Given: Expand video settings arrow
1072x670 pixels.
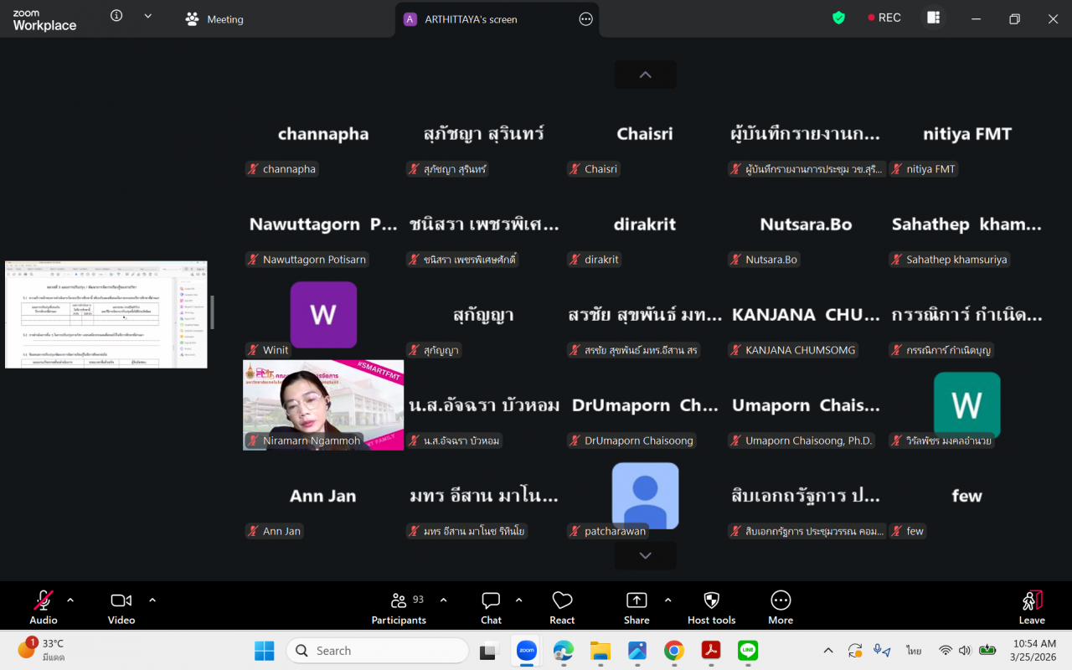Looking at the screenshot, I should pos(152,600).
